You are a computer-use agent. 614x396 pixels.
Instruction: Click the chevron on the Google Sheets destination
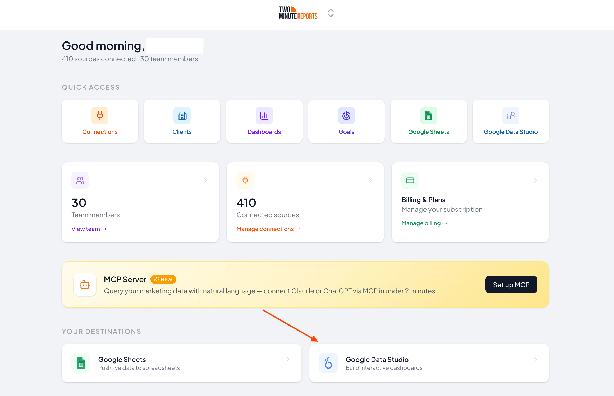click(x=288, y=359)
